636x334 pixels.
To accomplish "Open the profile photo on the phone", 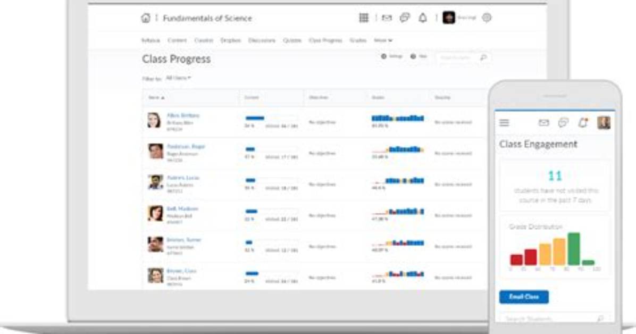I will (604, 122).
